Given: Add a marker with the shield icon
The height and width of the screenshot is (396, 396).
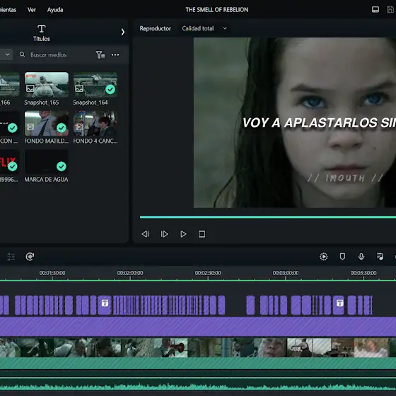Looking at the screenshot, I should (342, 257).
